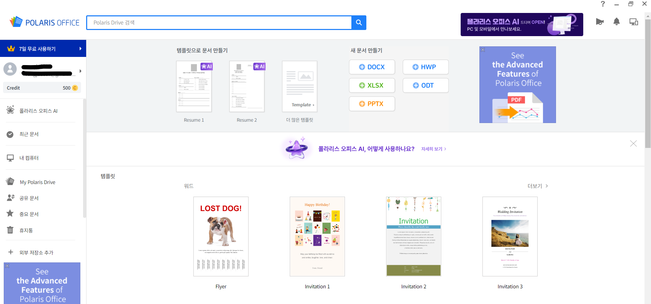Click the 내 컴퓨터 monitor icon
This screenshot has height=304, width=651.
pos(10,158)
